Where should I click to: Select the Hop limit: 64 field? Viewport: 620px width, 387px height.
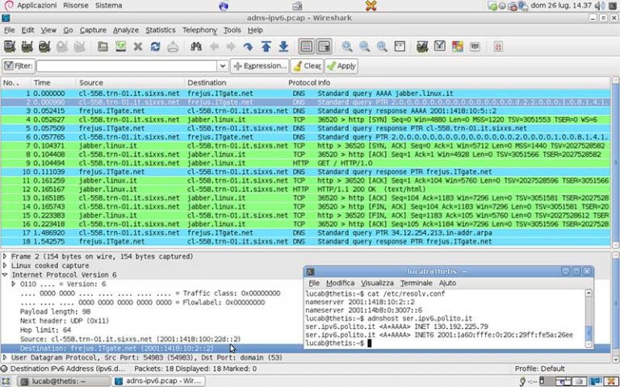[45, 330]
